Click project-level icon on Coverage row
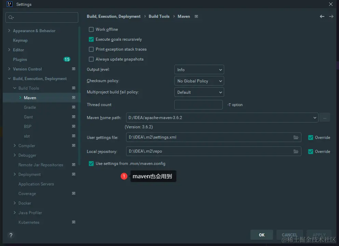The height and width of the screenshot is (246, 339). 73,193
